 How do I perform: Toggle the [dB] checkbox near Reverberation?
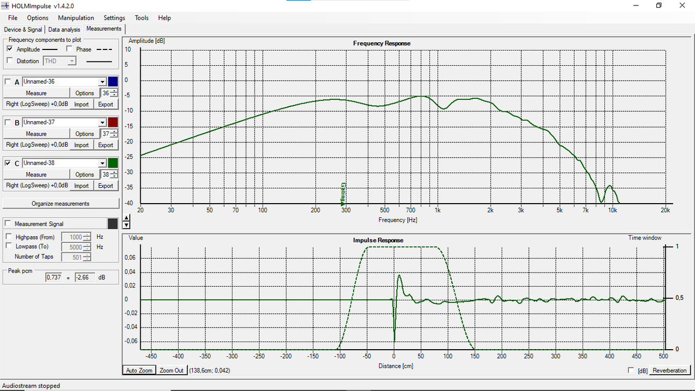[630, 370]
